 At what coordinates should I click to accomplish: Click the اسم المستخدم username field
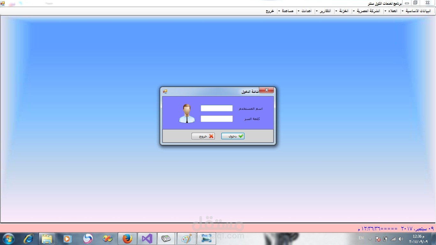click(217, 108)
